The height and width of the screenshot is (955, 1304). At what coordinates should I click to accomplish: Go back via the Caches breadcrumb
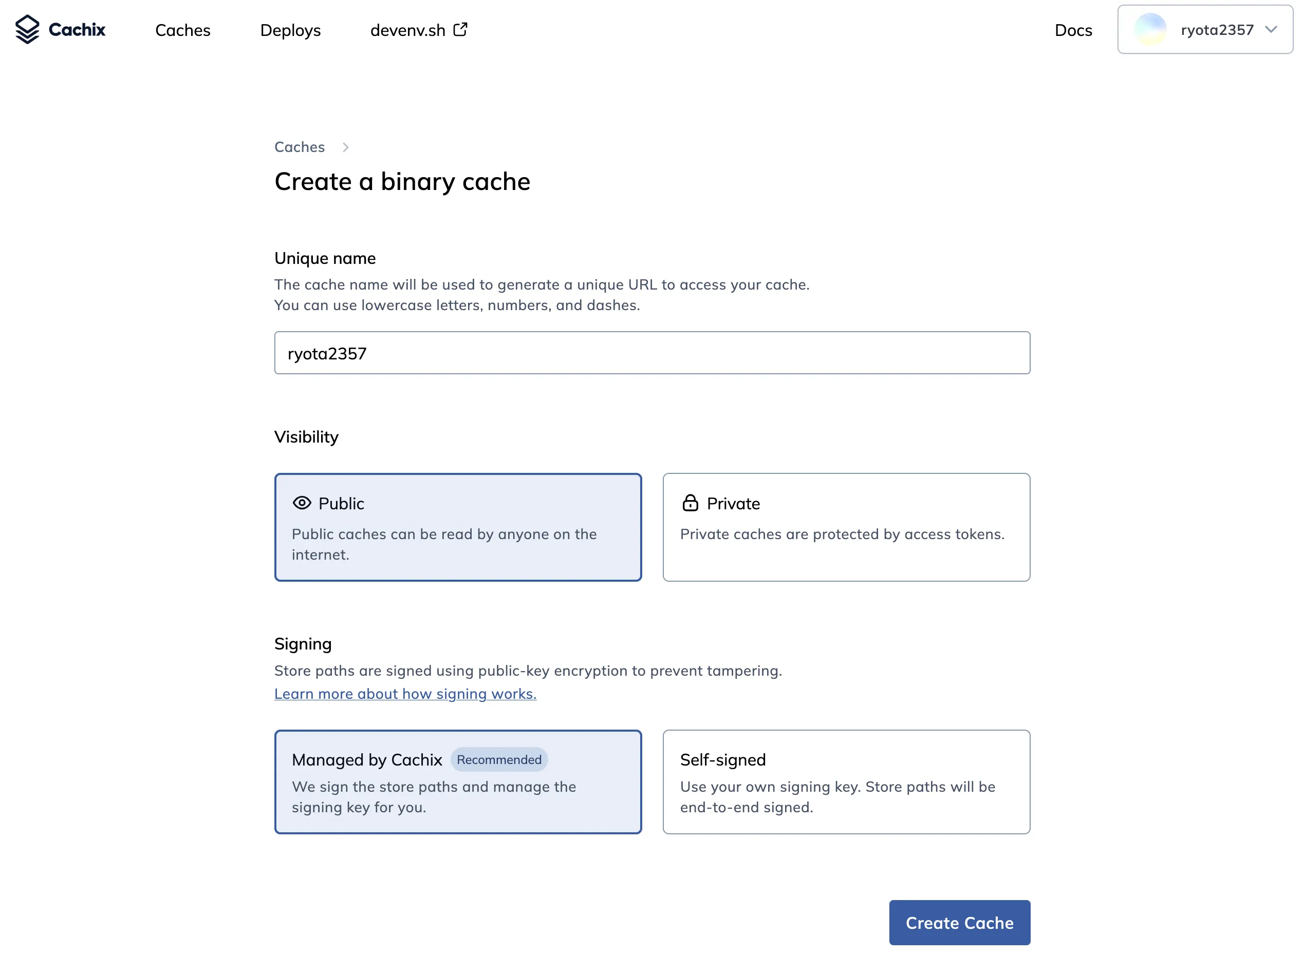[300, 147]
